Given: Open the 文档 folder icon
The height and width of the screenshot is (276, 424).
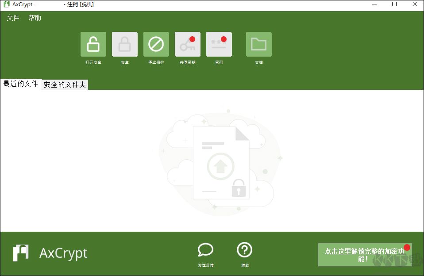Looking at the screenshot, I should pos(259,44).
